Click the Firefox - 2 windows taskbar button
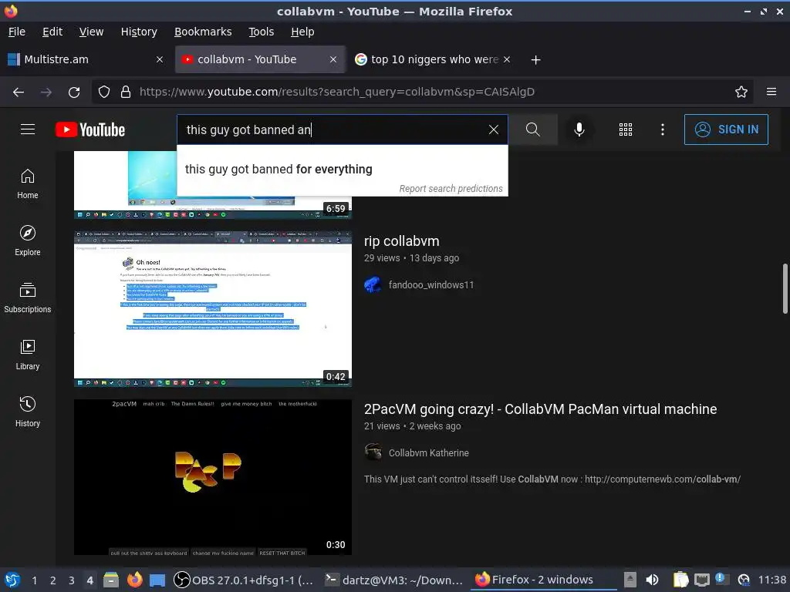This screenshot has height=592, width=790. click(x=544, y=580)
